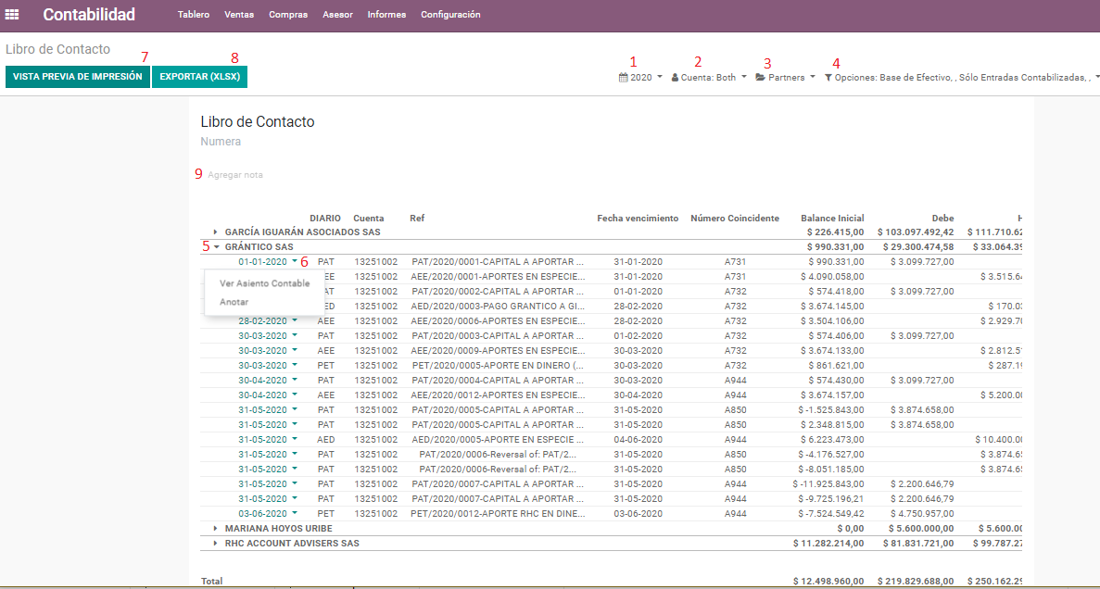Open the Partners filter dropdown
Viewport: 1100px width, 589px height.
tap(786, 78)
